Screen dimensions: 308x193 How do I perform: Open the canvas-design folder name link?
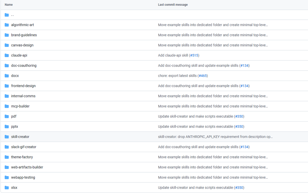coord(22,45)
